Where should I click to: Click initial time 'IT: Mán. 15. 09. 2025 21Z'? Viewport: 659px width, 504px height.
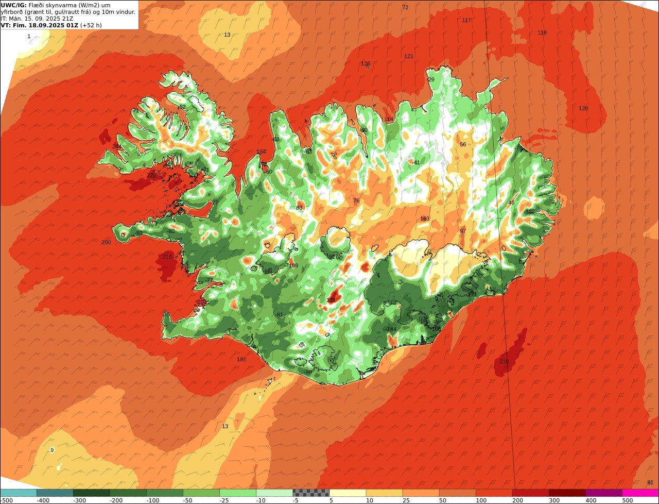click(37, 19)
